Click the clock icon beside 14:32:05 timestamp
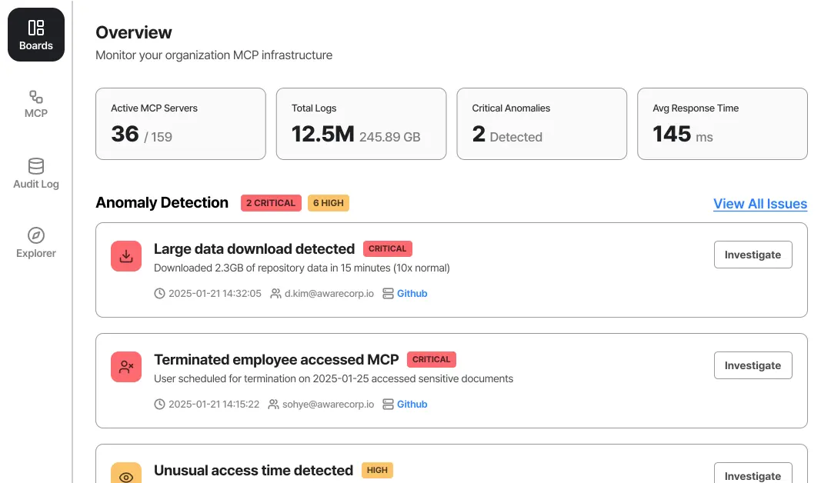831x483 pixels. (x=160, y=294)
